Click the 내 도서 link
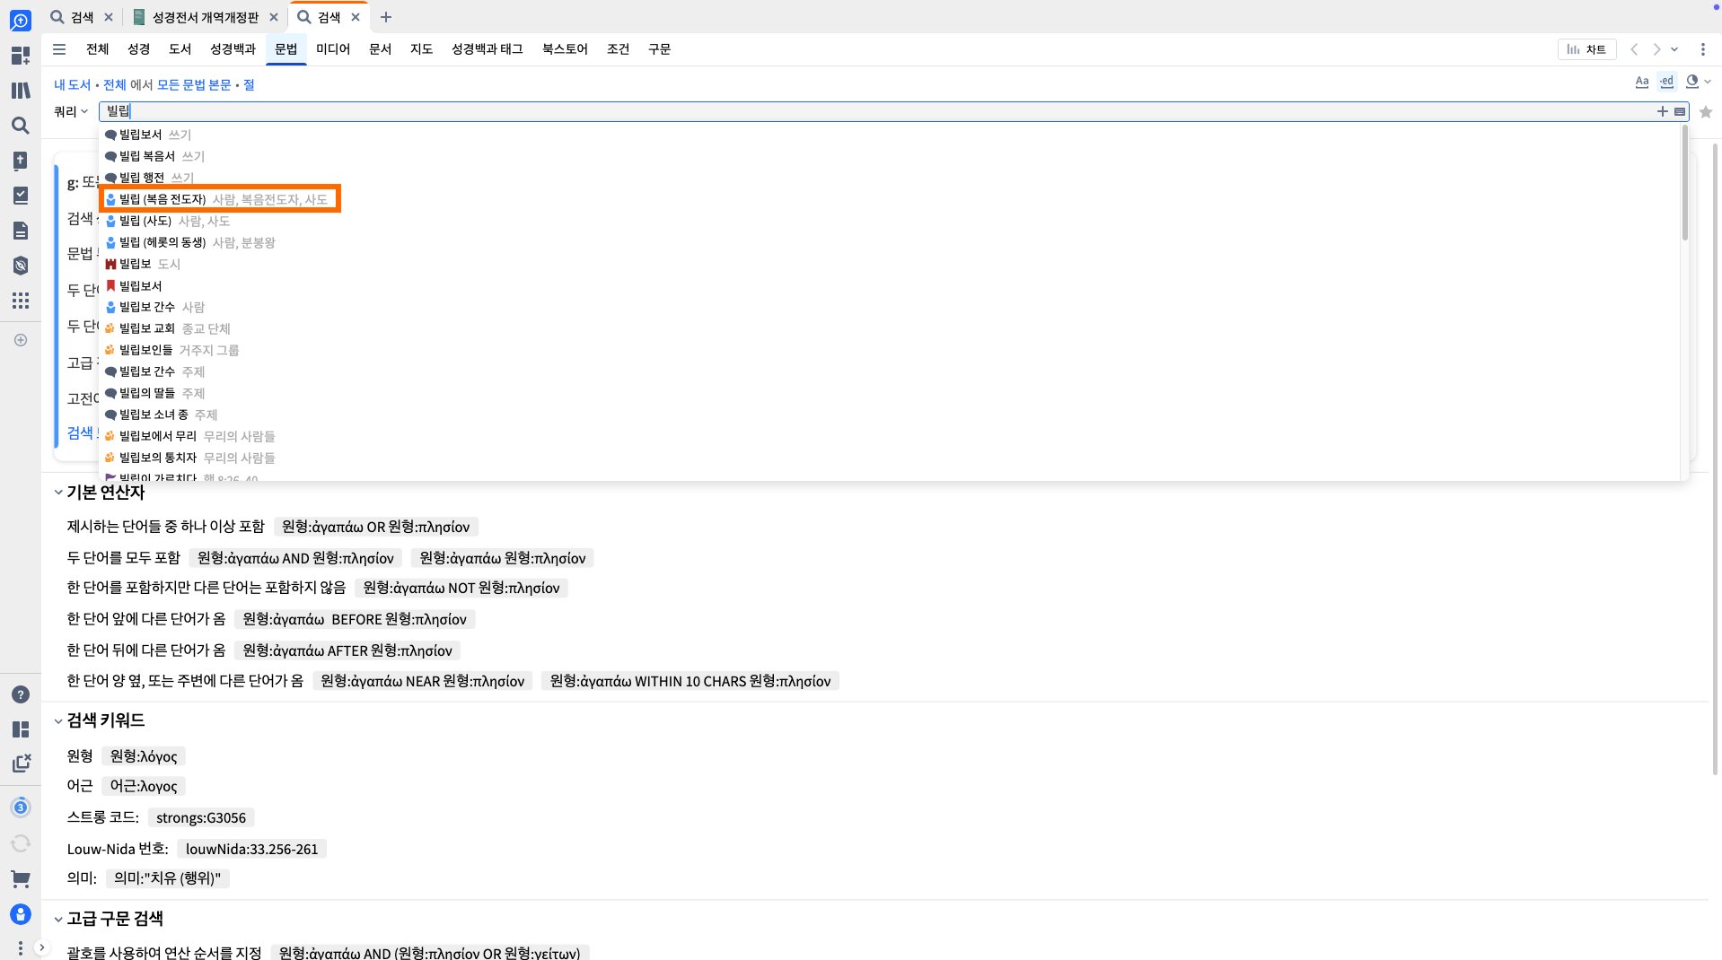The width and height of the screenshot is (1722, 960). tap(72, 84)
